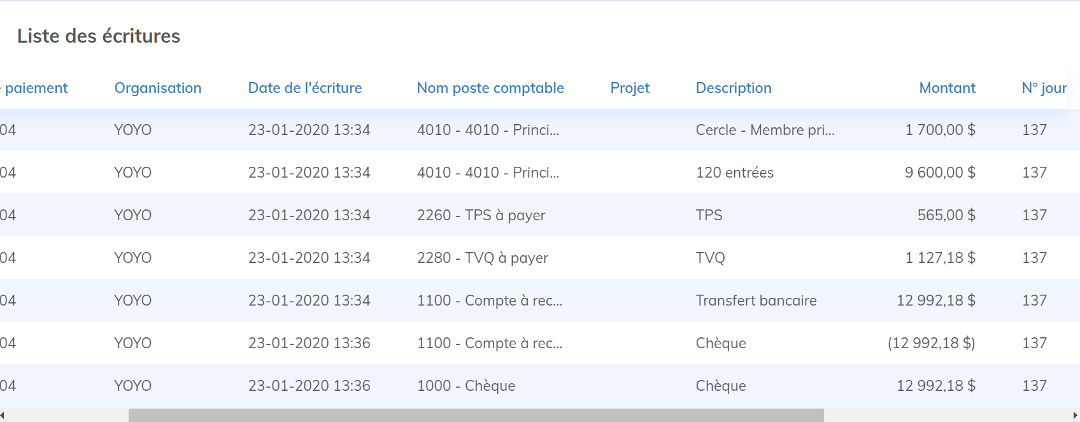Click the right scroll arrow of horizontal scrollbar
1080x422 pixels.
(x=1076, y=416)
